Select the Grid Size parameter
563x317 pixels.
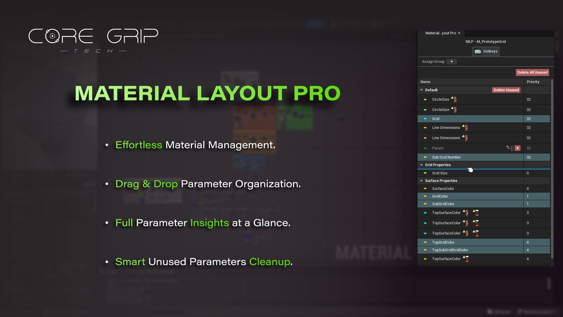484,173
